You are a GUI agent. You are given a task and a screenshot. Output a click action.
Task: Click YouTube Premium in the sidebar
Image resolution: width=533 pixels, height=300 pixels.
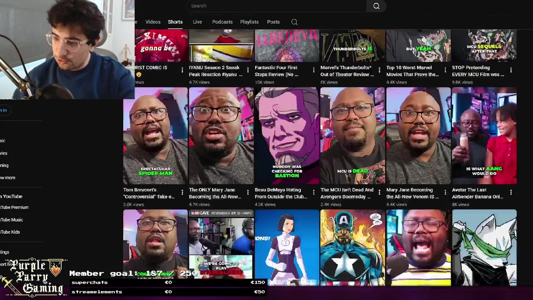(14, 207)
